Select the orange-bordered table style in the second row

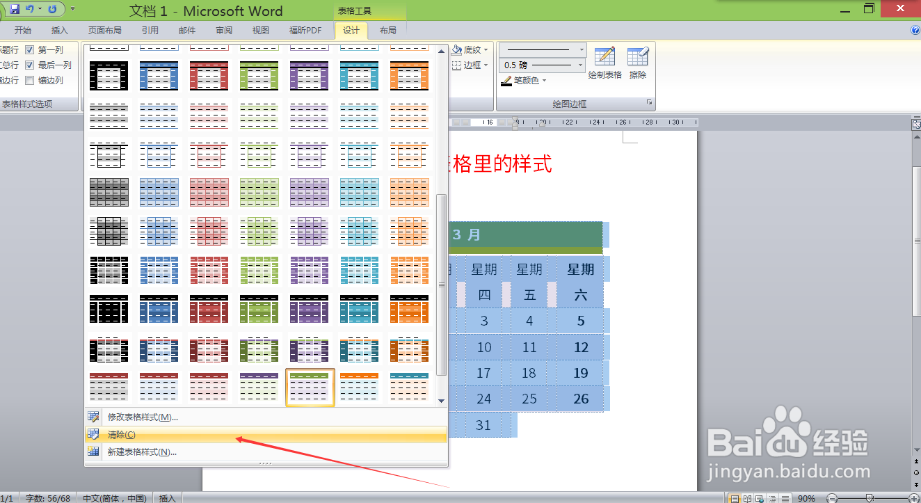pyautogui.click(x=409, y=76)
